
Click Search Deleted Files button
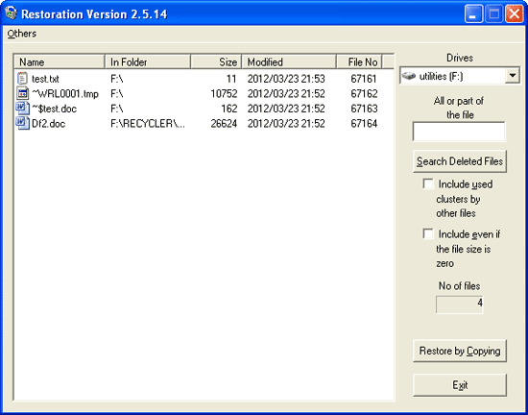(x=460, y=161)
